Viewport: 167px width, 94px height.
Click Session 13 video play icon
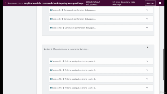coord(63,79)
